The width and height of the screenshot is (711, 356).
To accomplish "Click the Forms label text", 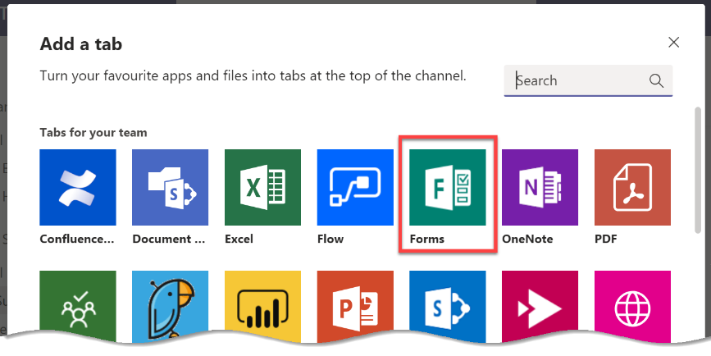I will 427,239.
